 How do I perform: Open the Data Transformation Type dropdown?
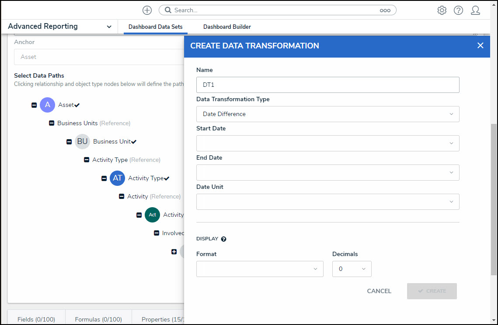pyautogui.click(x=327, y=114)
